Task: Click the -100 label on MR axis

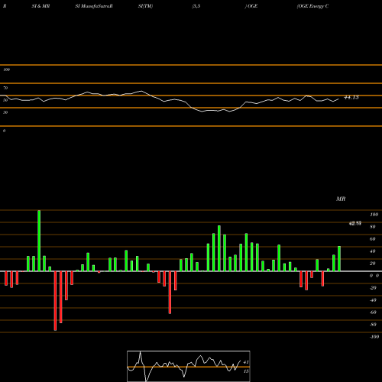Action: tap(374, 337)
